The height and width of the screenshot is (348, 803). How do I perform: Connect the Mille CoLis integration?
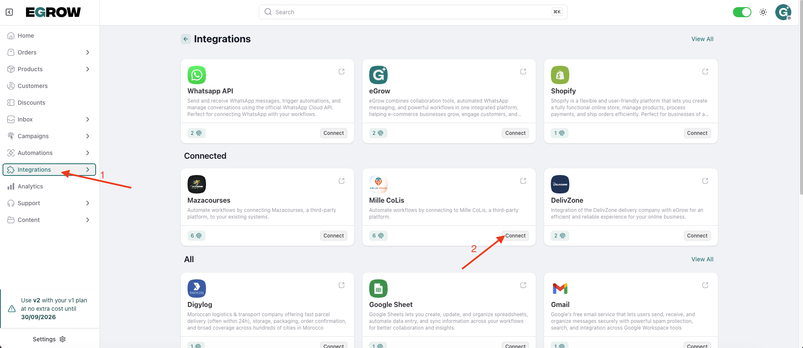[x=515, y=236]
